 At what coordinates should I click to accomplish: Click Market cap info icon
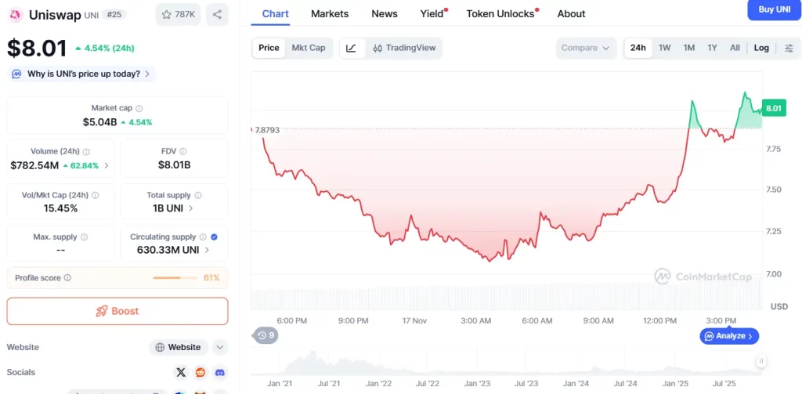coord(139,108)
